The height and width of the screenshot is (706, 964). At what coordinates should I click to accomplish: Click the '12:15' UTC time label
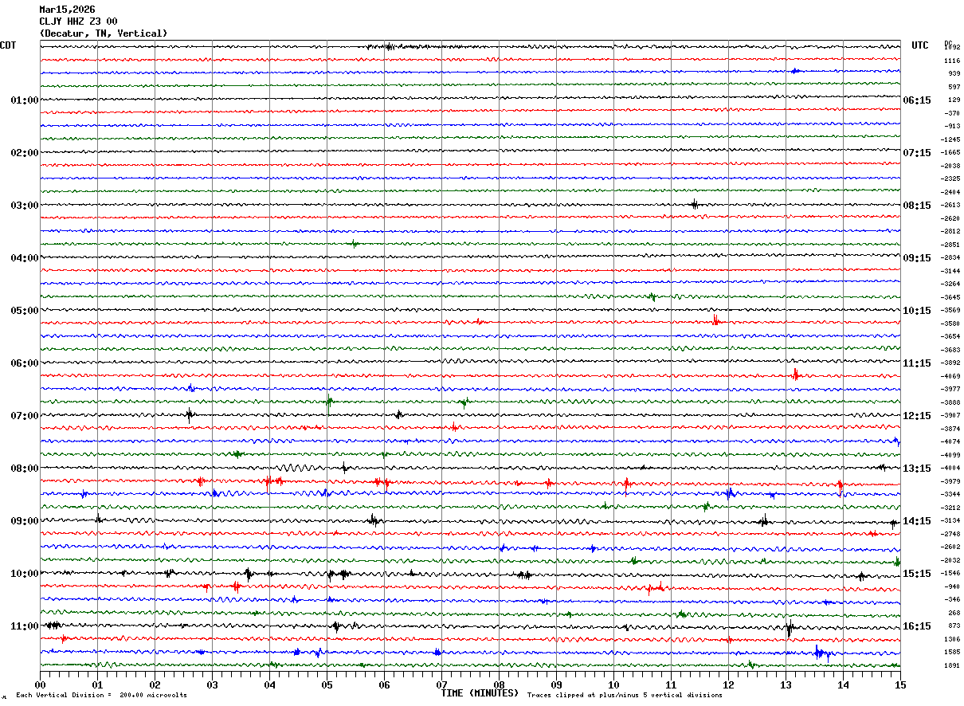(x=917, y=416)
